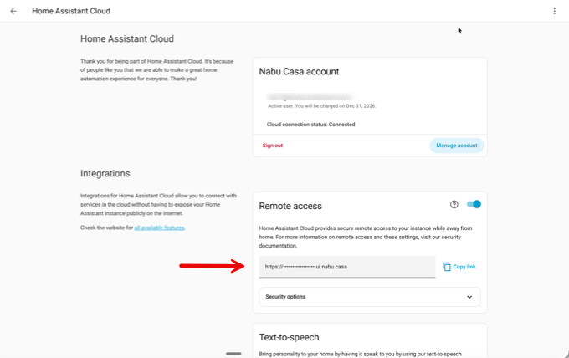This screenshot has height=358, width=569.
Task: Open the all available features link
Action: click(x=159, y=228)
